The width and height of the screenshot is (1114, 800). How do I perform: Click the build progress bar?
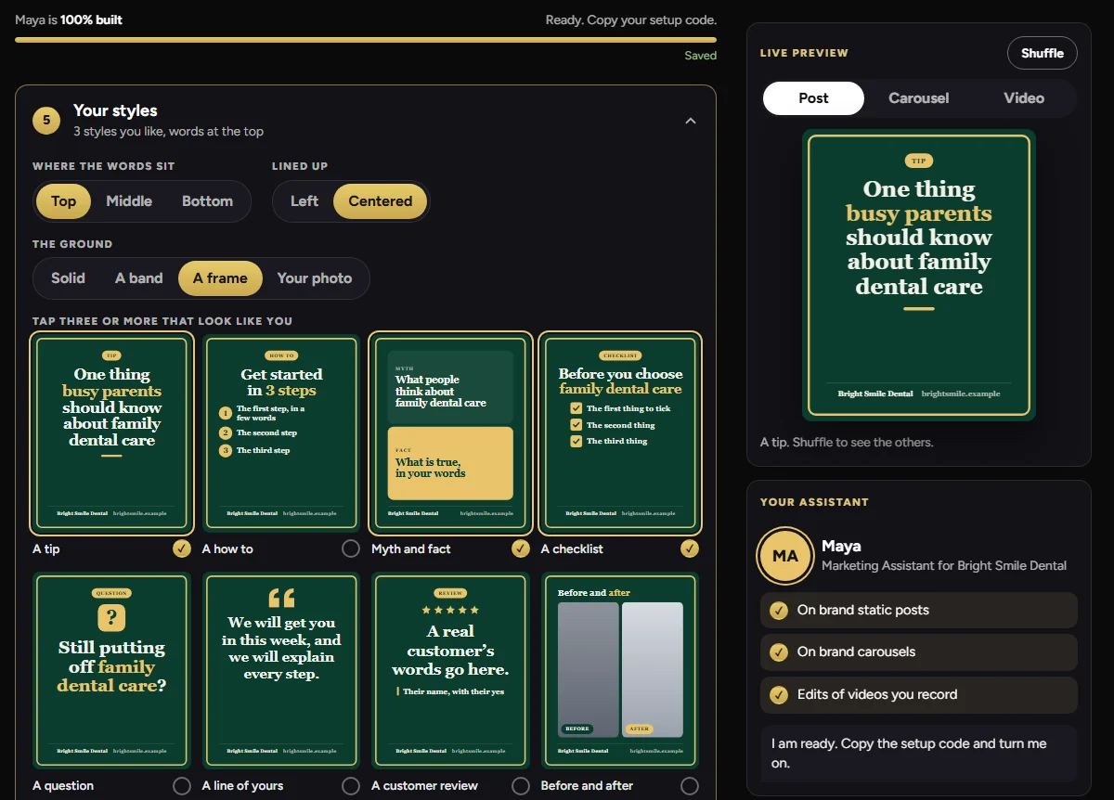click(x=366, y=40)
